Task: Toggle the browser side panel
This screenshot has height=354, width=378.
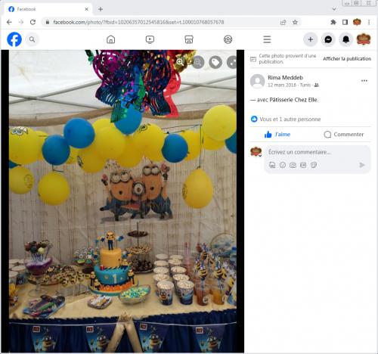Action: pos(345,22)
